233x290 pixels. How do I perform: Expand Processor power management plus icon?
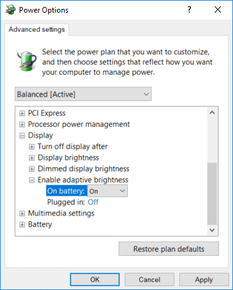(22, 124)
